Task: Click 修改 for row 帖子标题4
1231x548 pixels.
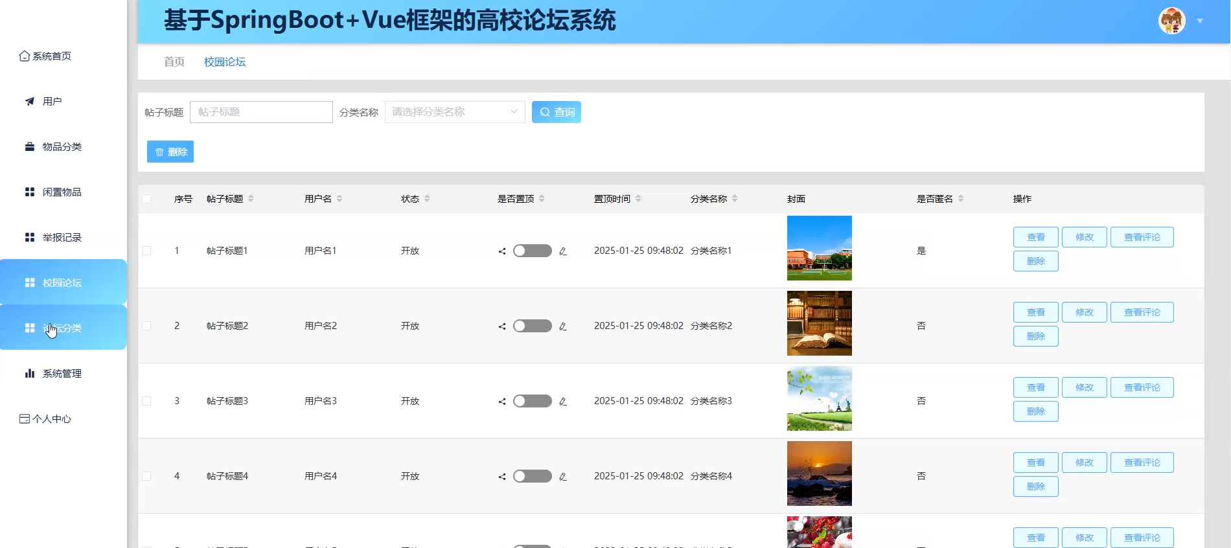Action: point(1085,462)
